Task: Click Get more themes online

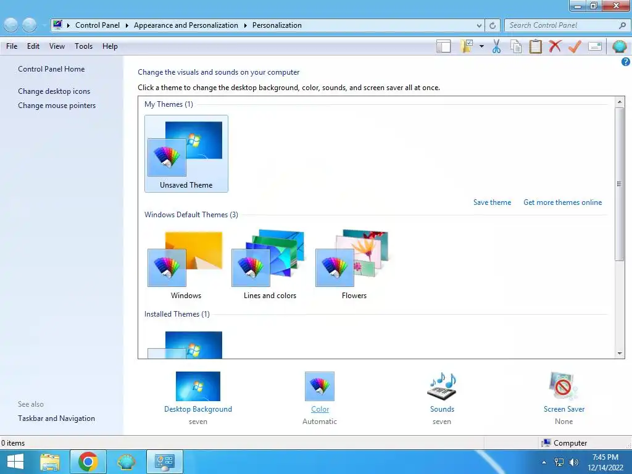Action: pyautogui.click(x=562, y=202)
